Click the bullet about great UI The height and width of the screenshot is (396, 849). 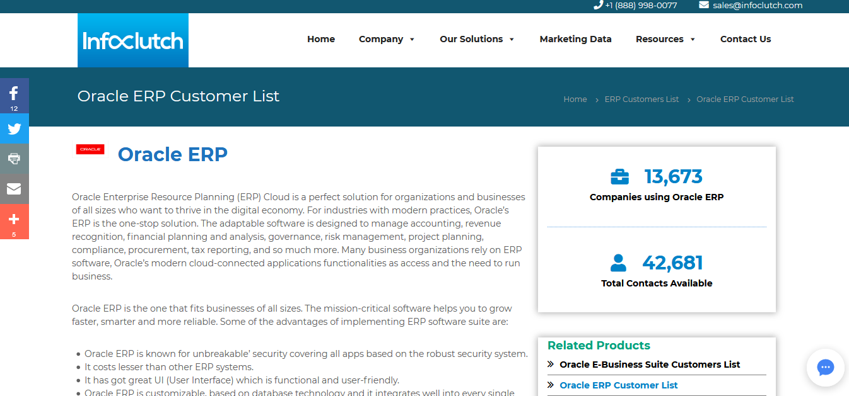(x=242, y=380)
